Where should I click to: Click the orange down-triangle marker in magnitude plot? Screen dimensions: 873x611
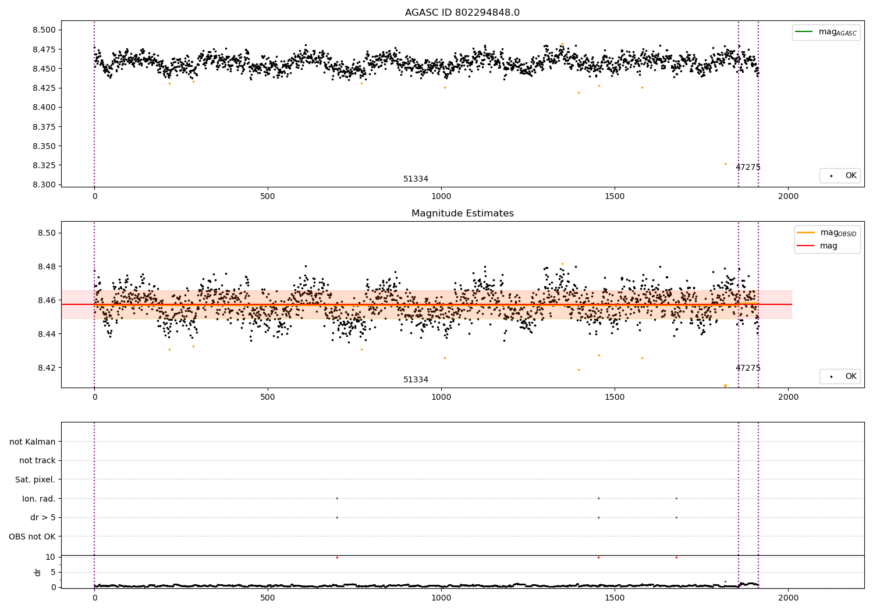tap(725, 386)
